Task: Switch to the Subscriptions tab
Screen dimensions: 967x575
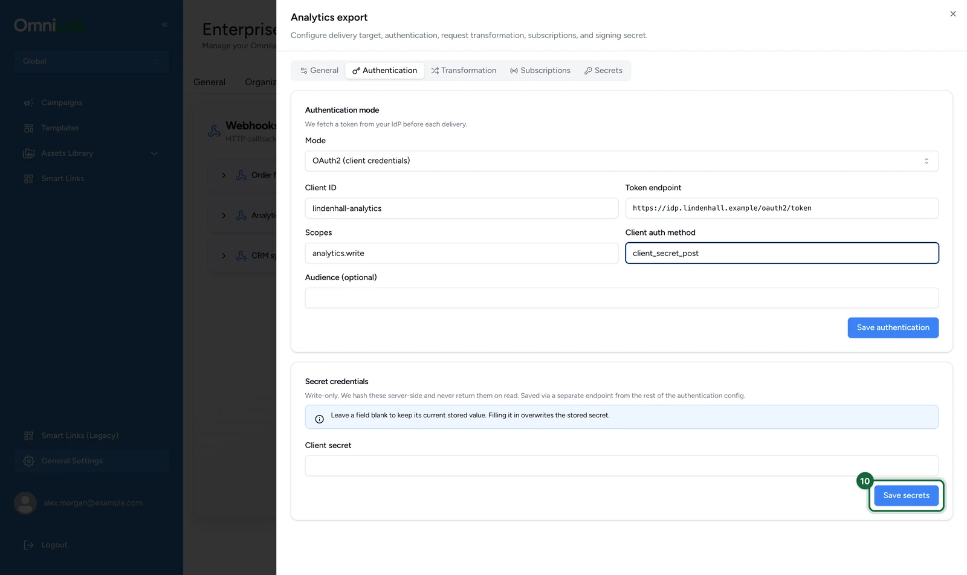Action: pyautogui.click(x=540, y=71)
